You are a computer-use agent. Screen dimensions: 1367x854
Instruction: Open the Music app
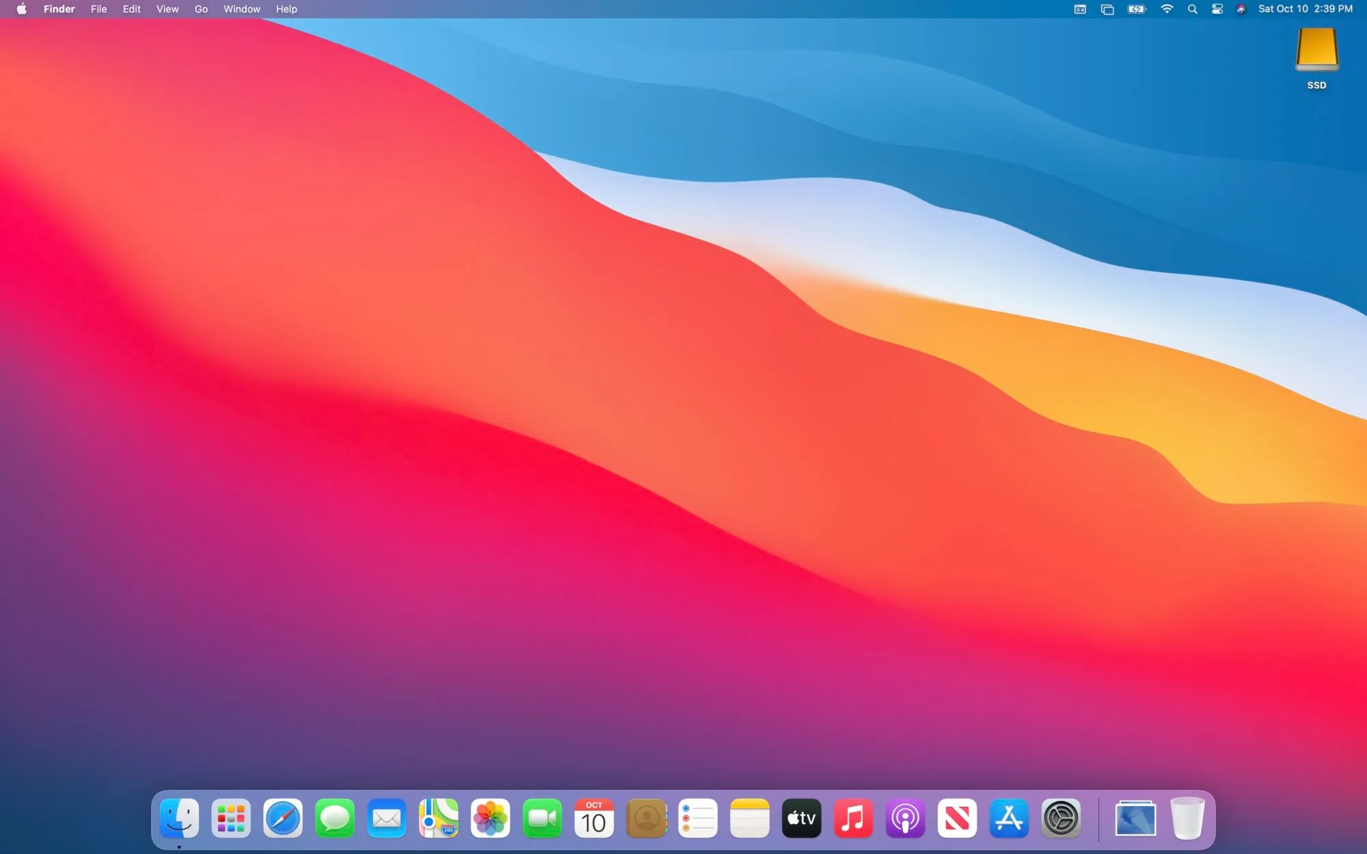point(854,818)
